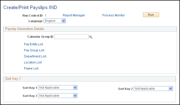Focus the Calendar Group ID text field
The height and width of the screenshot is (105, 180).
point(71,37)
